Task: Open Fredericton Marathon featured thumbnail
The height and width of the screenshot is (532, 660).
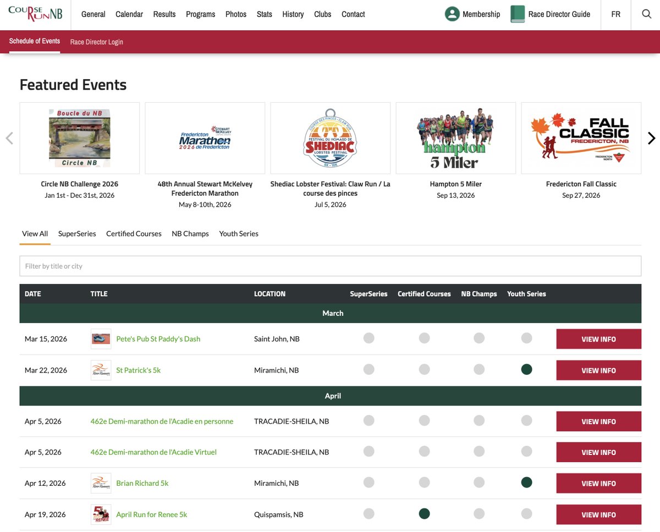Action: coord(205,138)
